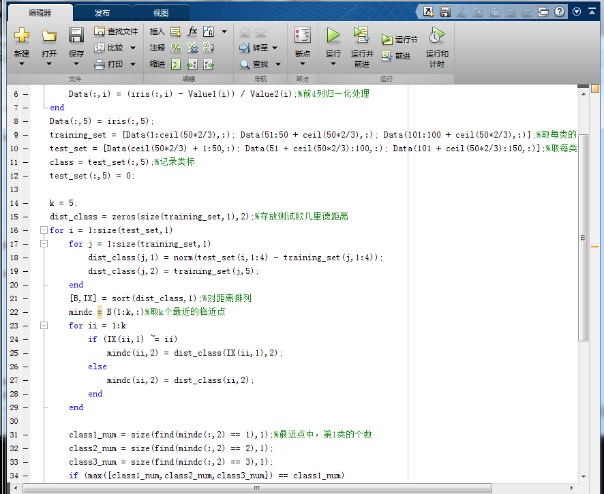The height and width of the screenshot is (494, 604).
Task: Click the vertical scrollbar thumb
Action: [x=583, y=238]
